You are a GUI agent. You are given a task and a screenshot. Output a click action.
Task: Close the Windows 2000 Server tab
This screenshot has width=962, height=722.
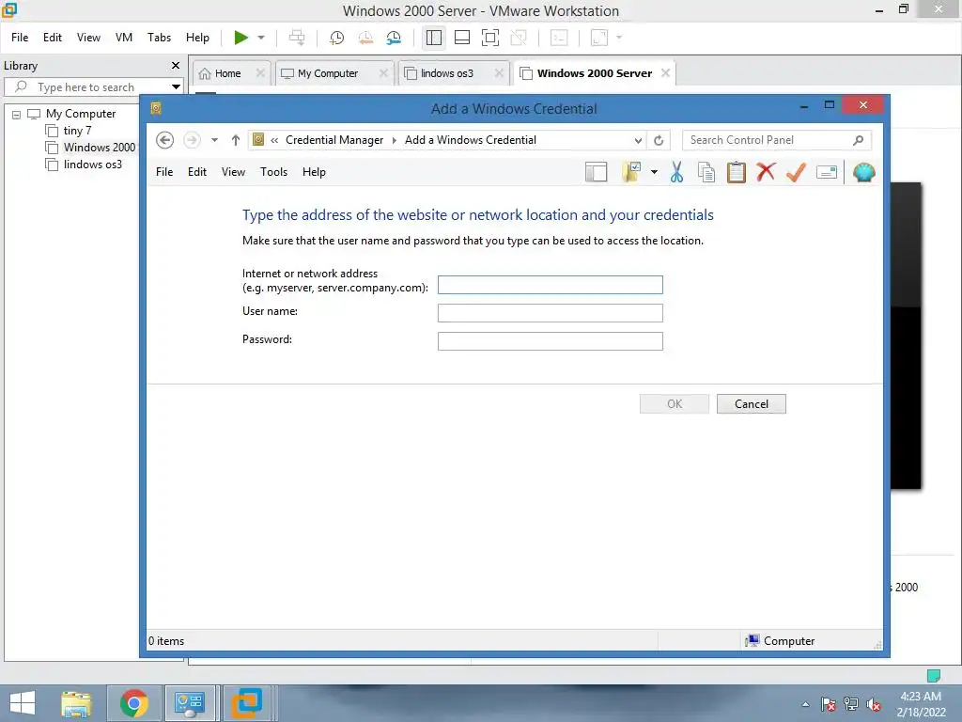coord(665,73)
